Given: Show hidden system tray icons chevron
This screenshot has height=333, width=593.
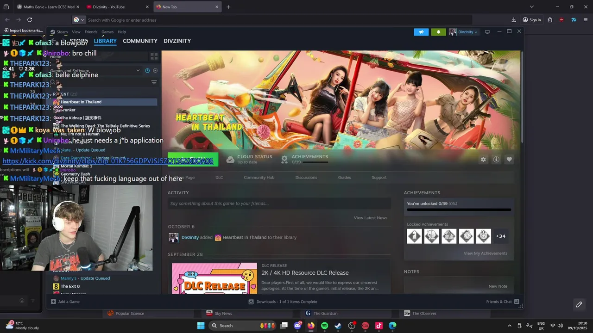Looking at the screenshot, I should click(x=510, y=326).
